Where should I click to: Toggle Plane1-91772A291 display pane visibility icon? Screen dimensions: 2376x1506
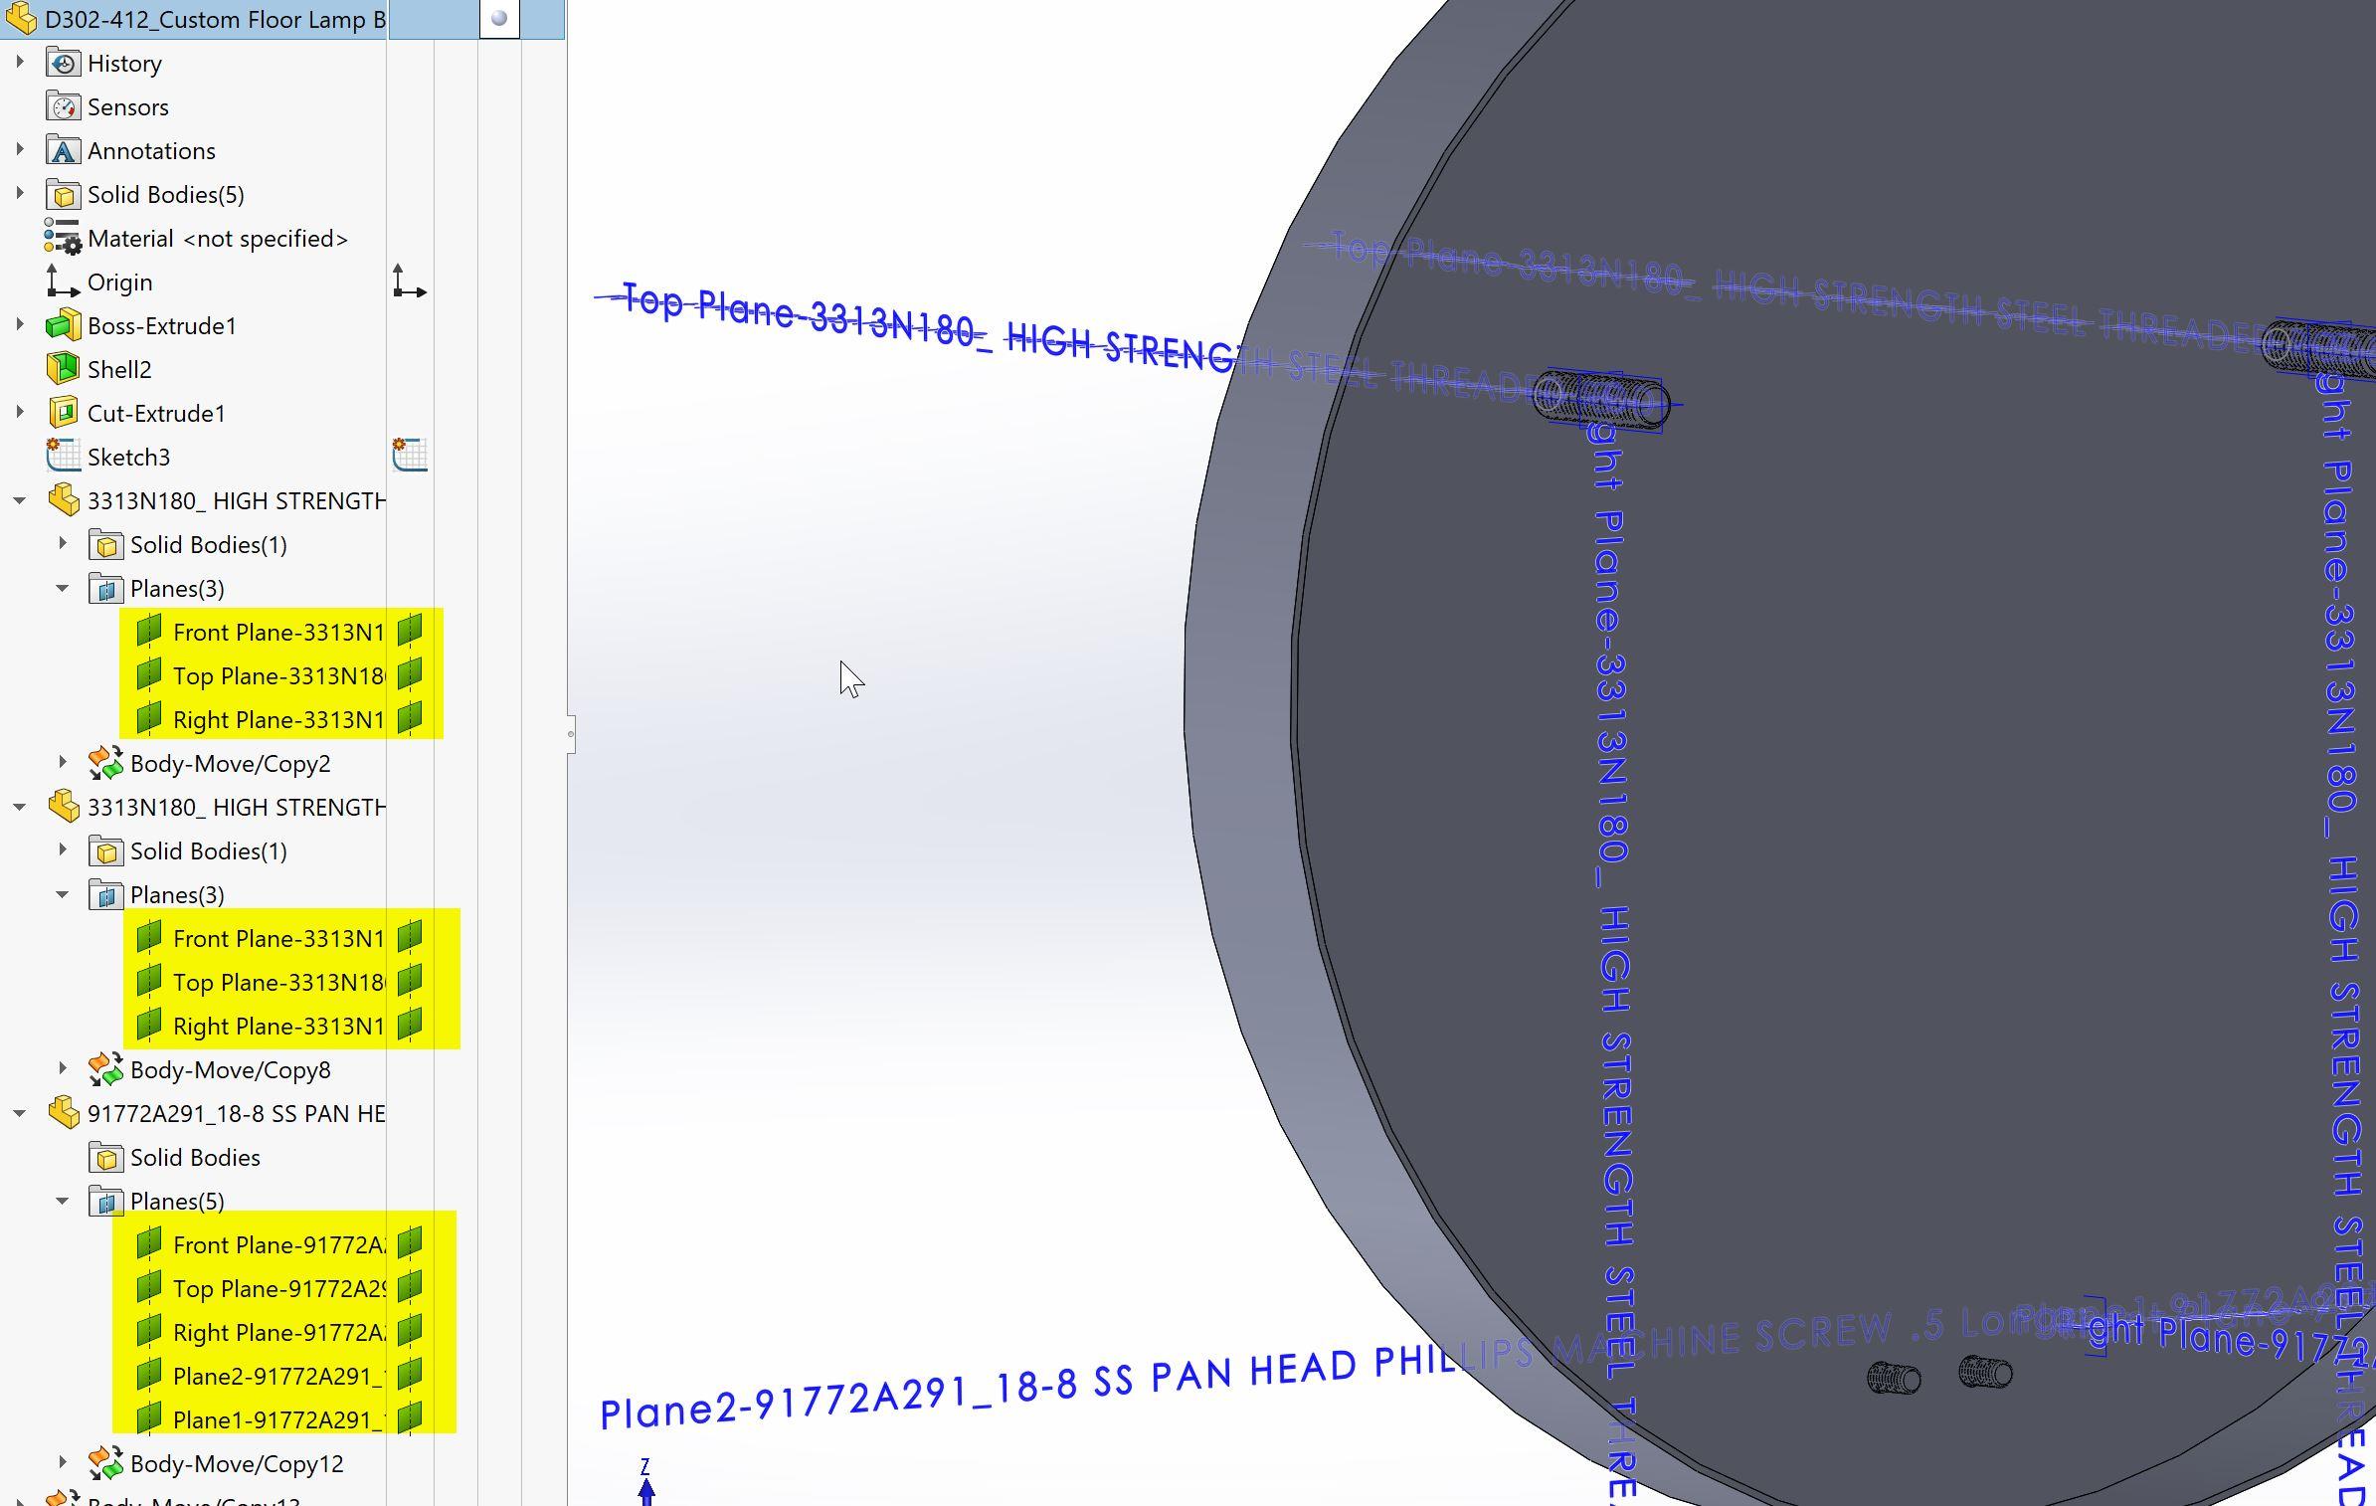410,1418
